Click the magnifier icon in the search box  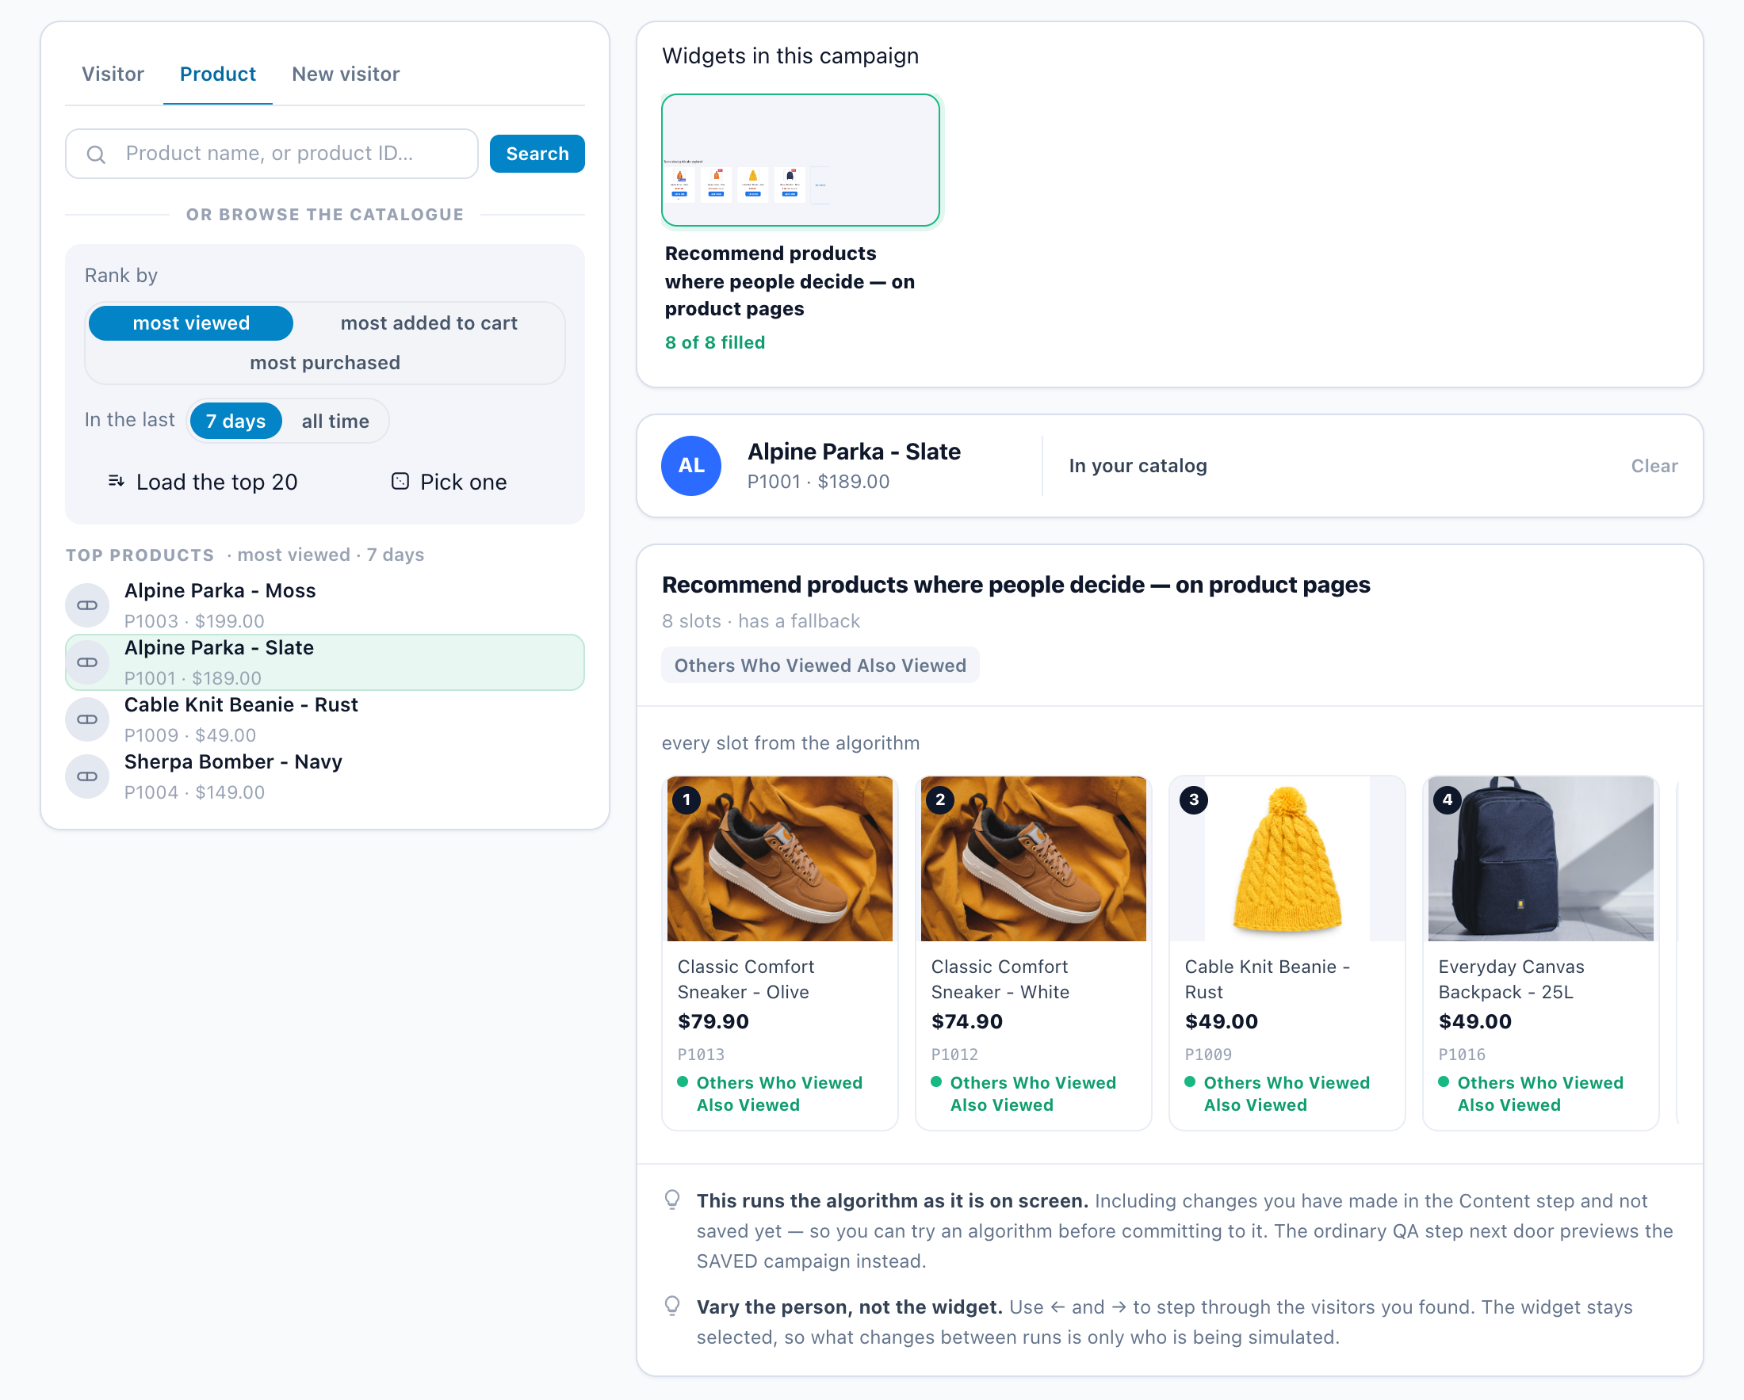[96, 154]
